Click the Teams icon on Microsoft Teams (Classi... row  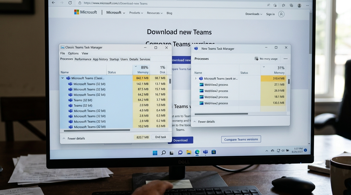(68, 78)
